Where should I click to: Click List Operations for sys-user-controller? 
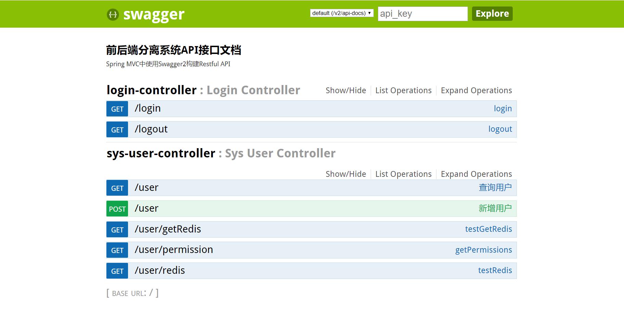point(403,174)
